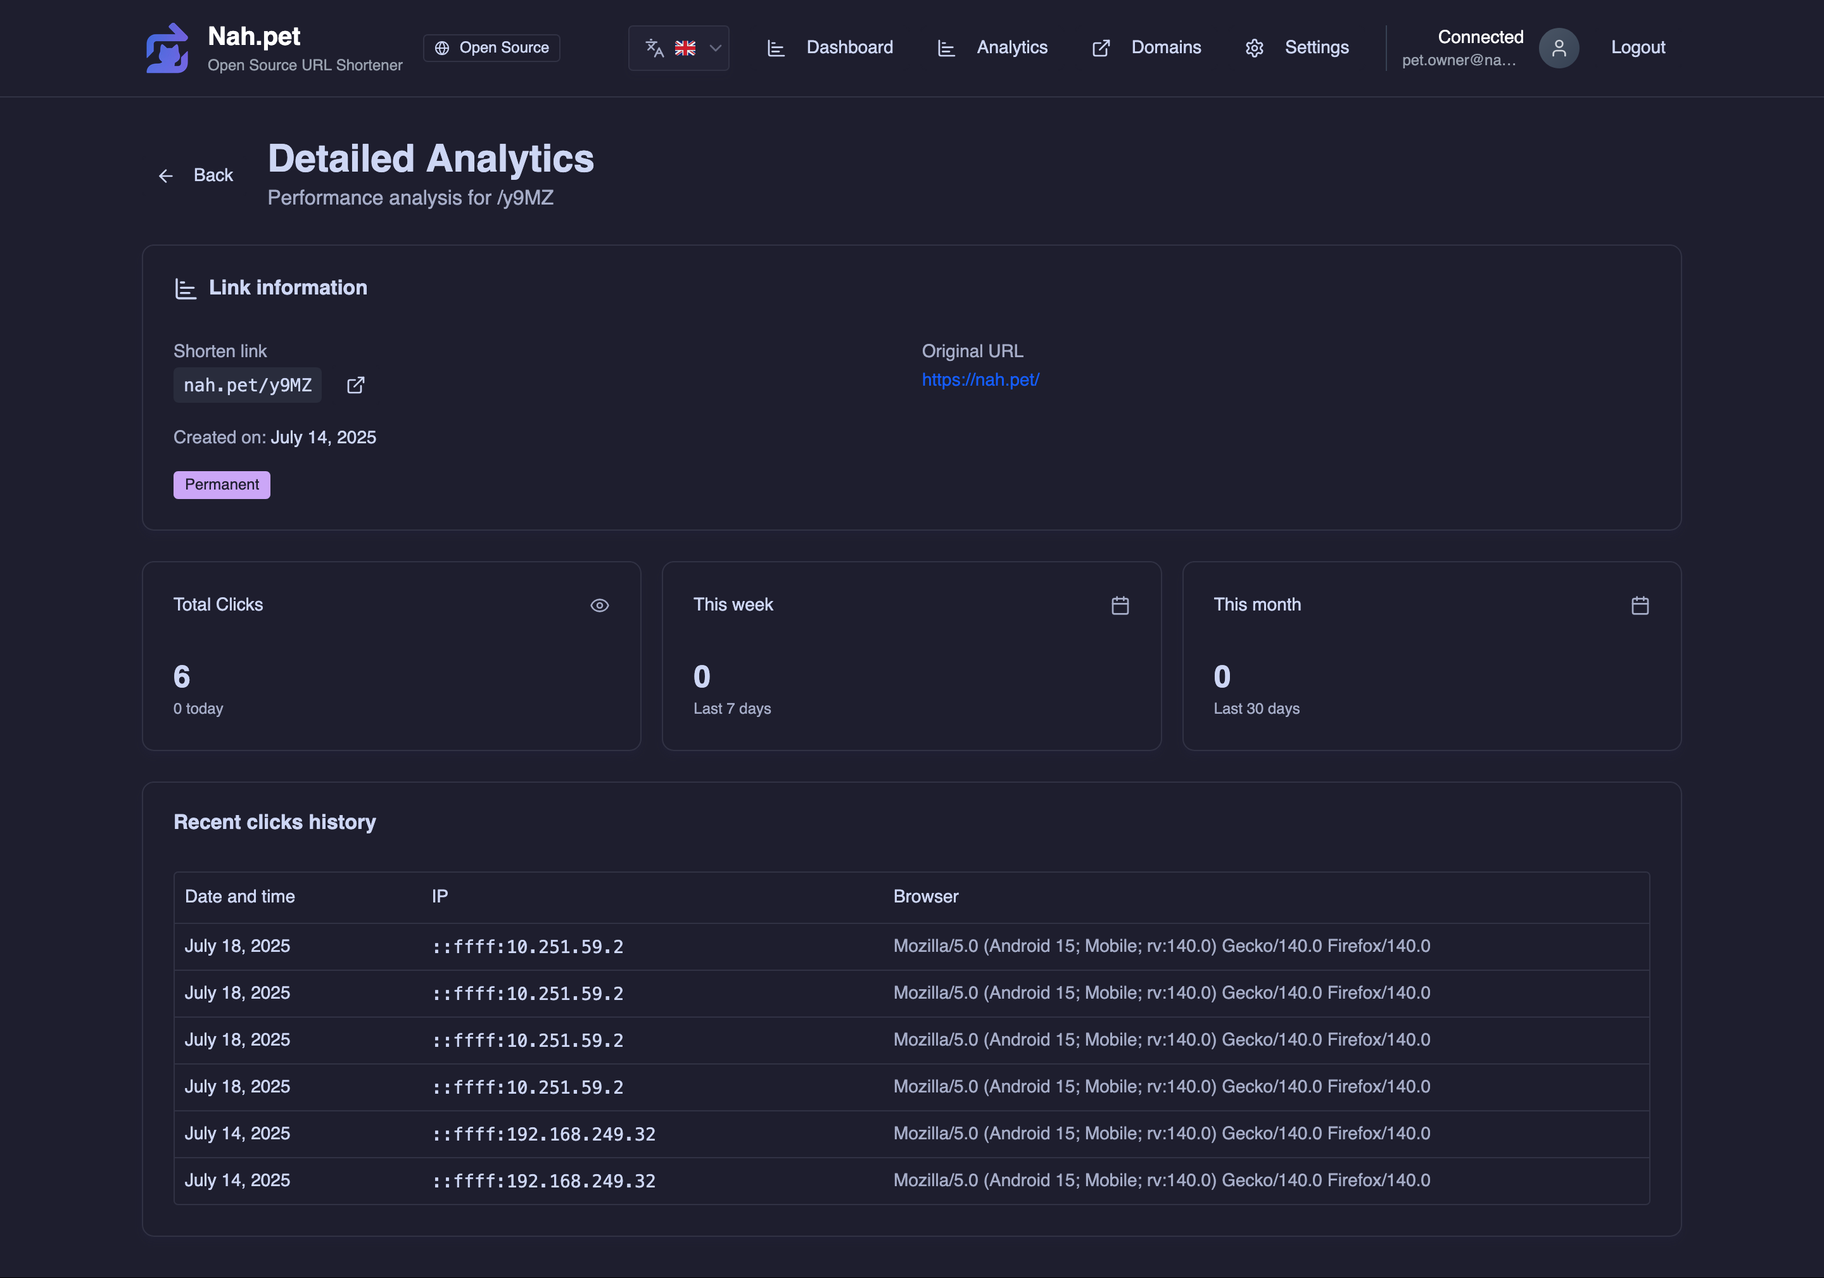
Task: Click the globe icon in Open Source badge
Action: 443,47
